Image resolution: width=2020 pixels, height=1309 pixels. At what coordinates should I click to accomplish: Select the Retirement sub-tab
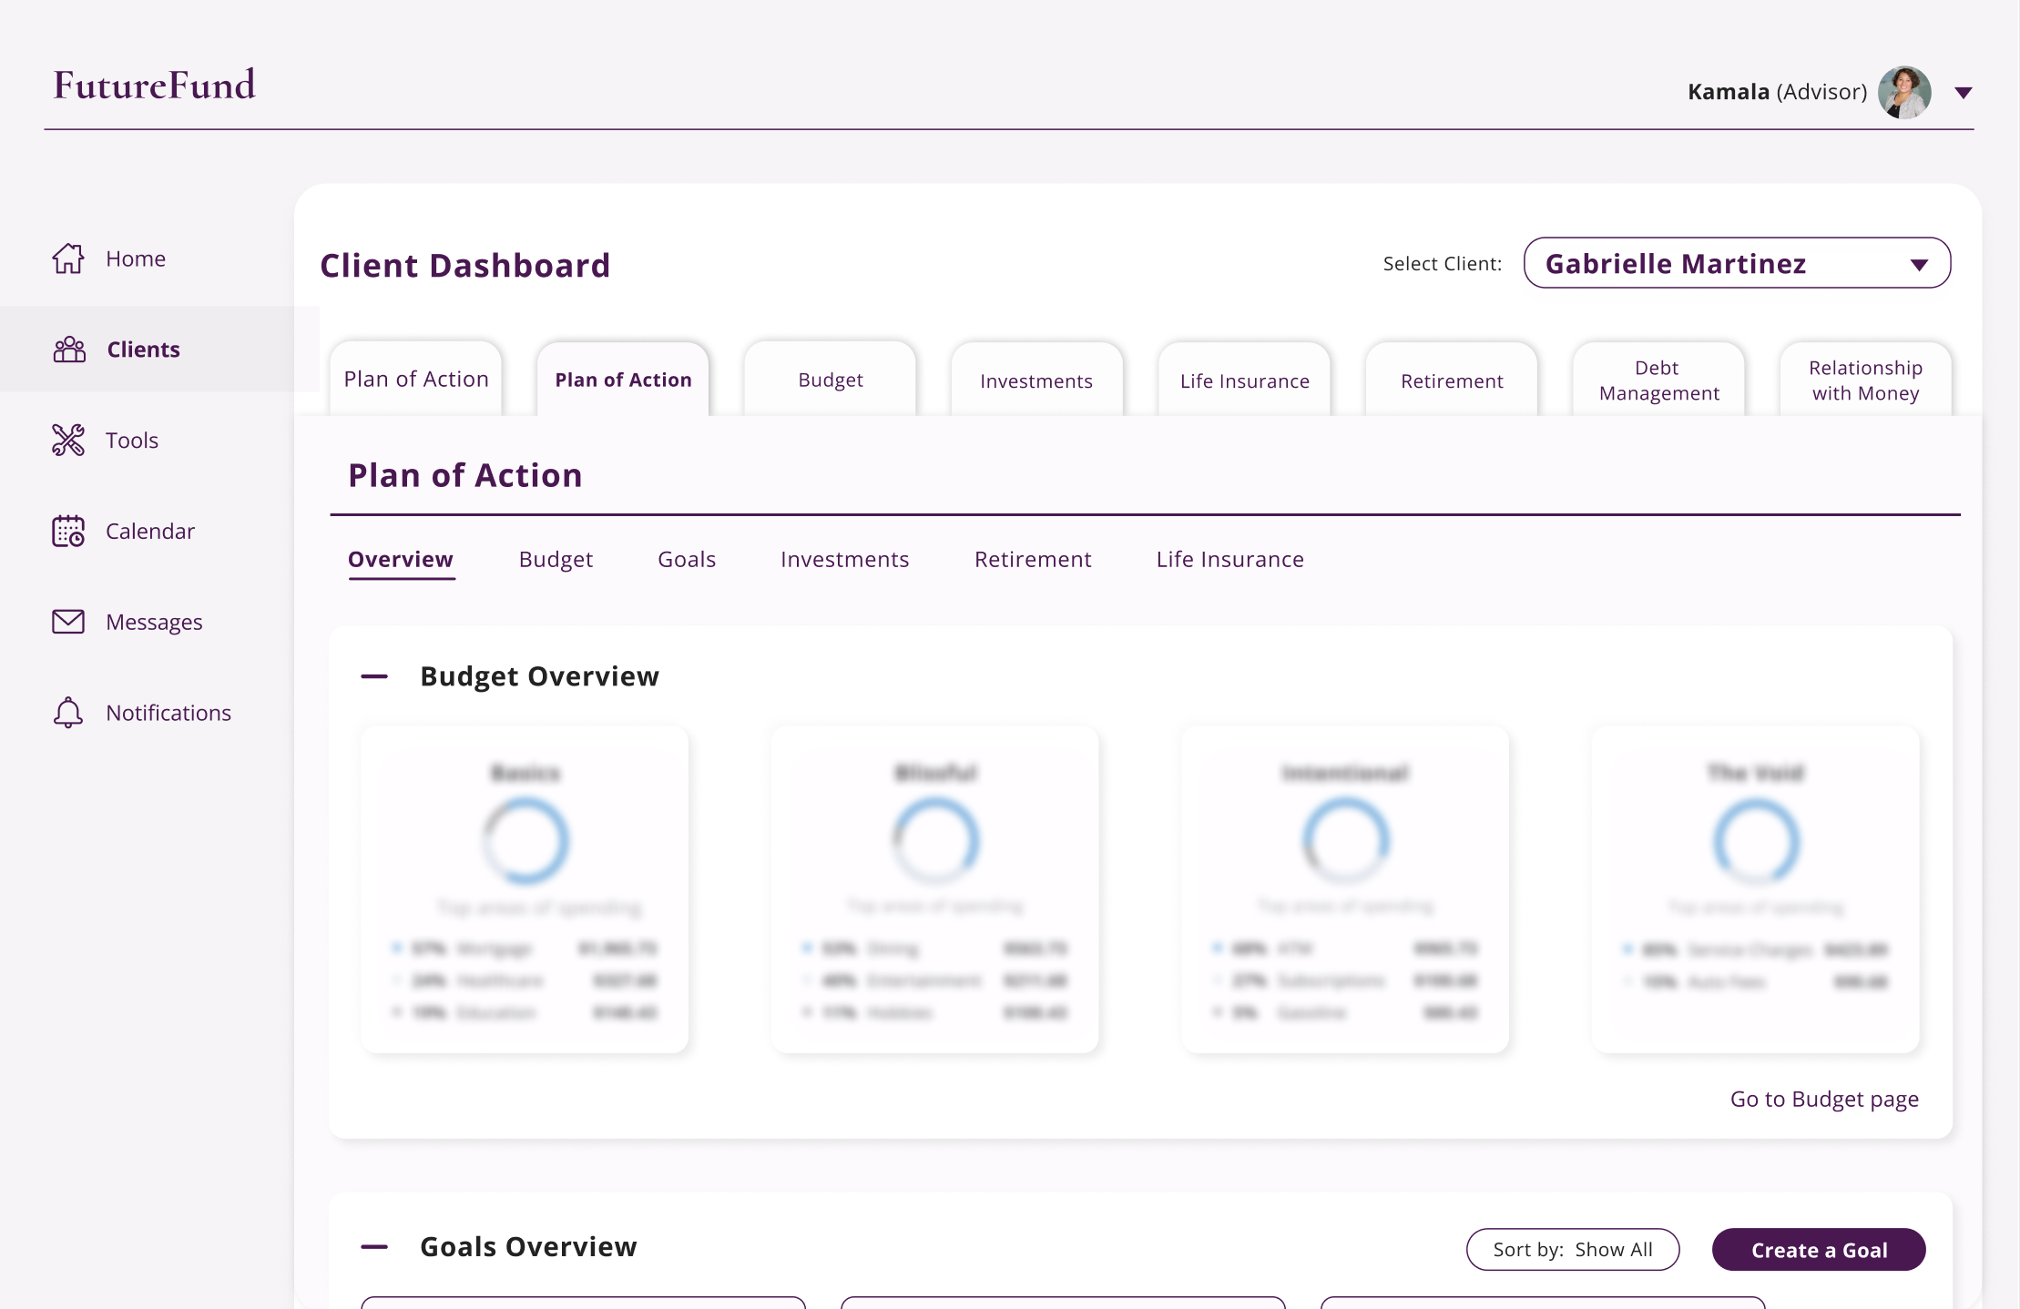point(1033,560)
